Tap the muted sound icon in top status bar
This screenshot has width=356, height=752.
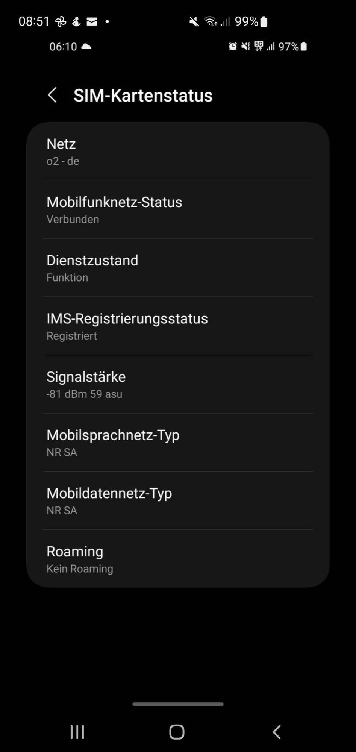click(x=194, y=22)
